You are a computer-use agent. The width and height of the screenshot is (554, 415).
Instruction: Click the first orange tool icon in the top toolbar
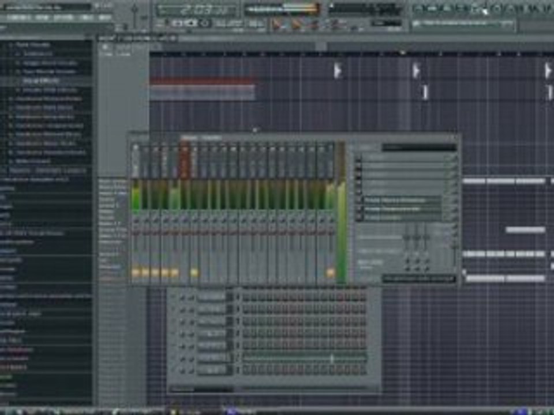[278, 25]
